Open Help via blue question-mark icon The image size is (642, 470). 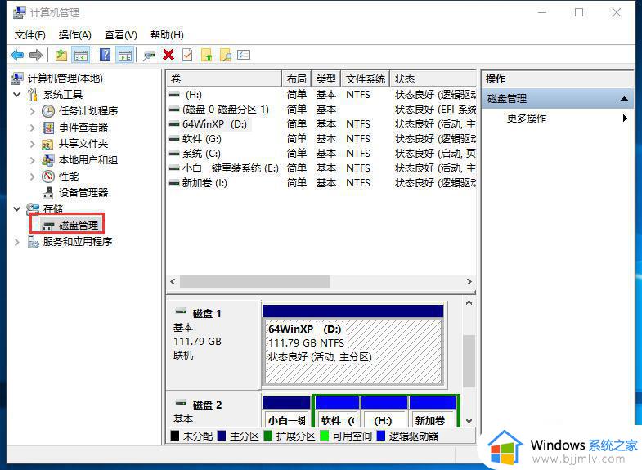tap(106, 55)
